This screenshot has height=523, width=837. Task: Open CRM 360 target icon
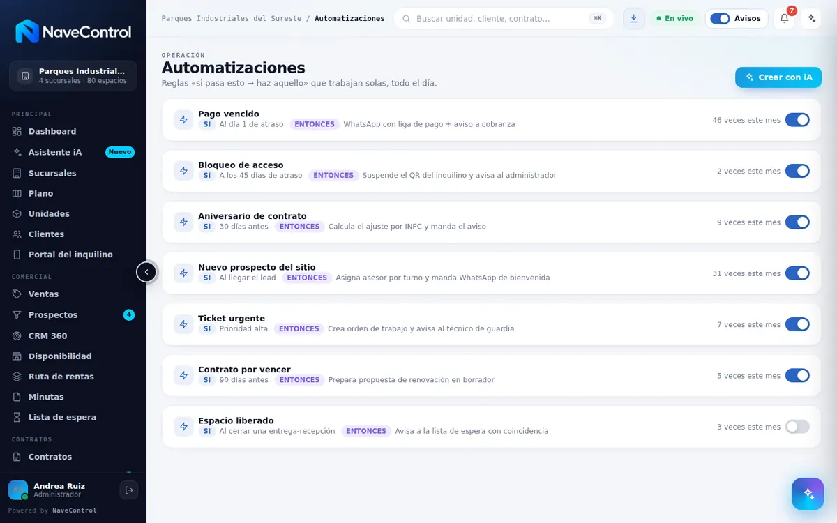17,335
